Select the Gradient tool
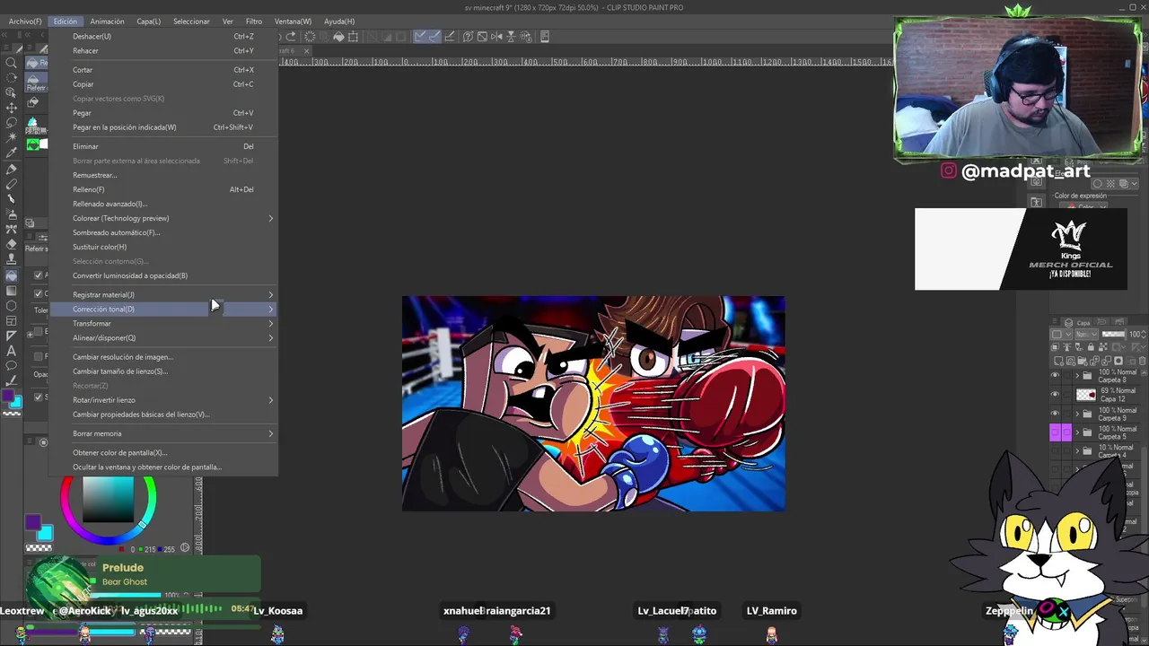This screenshot has width=1149, height=646. 11,290
